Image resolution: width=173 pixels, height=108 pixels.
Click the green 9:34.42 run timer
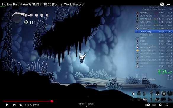[x=165, y=72]
